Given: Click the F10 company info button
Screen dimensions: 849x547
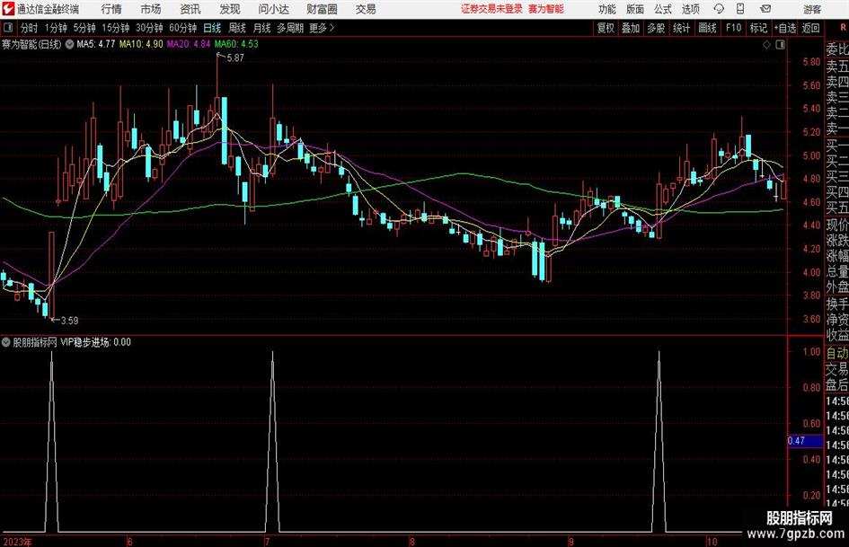Looking at the screenshot, I should tap(733, 28).
